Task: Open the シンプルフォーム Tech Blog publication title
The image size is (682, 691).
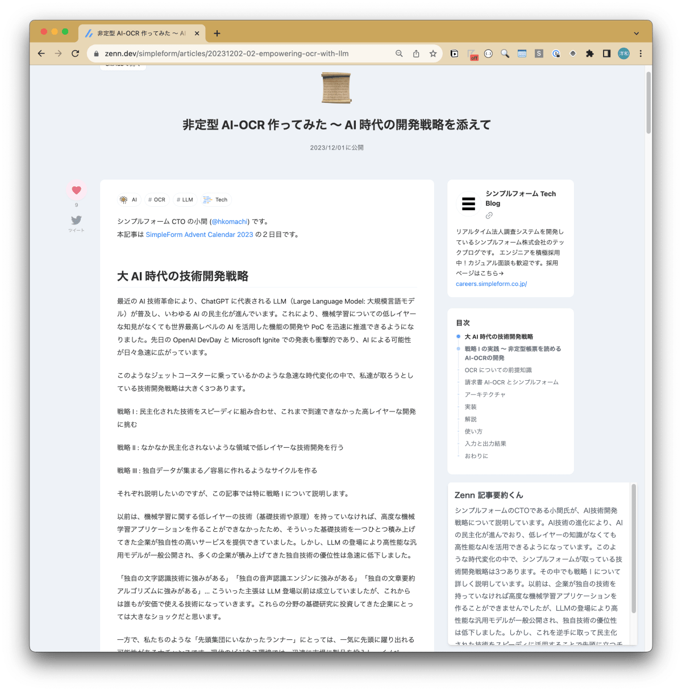Action: [521, 198]
